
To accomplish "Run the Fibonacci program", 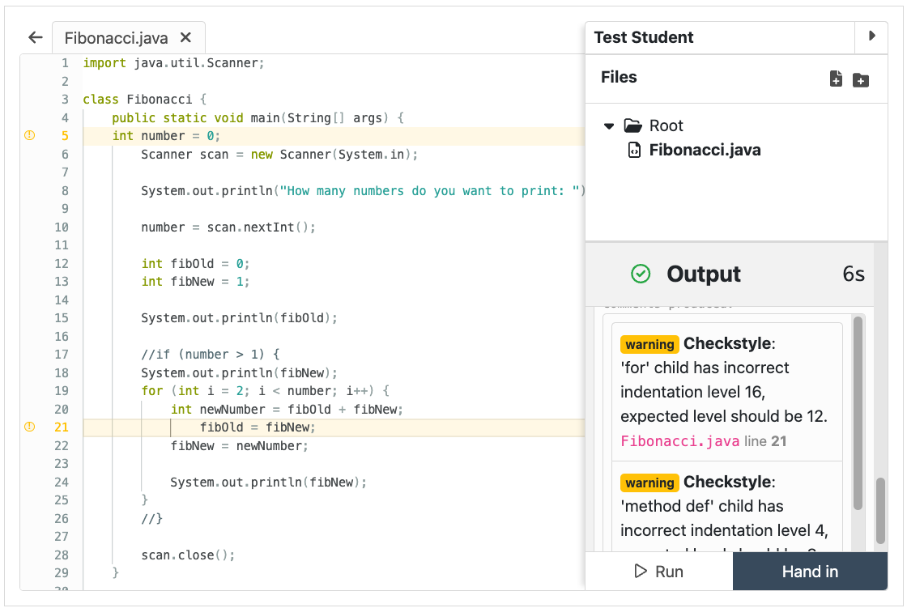I will 660,572.
